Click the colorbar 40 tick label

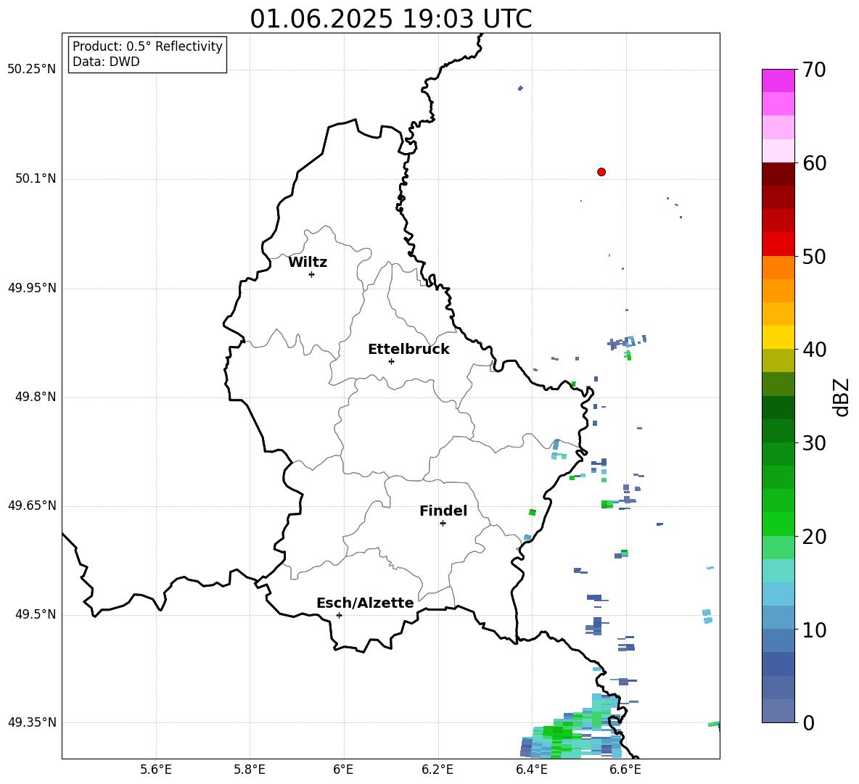[x=814, y=350]
